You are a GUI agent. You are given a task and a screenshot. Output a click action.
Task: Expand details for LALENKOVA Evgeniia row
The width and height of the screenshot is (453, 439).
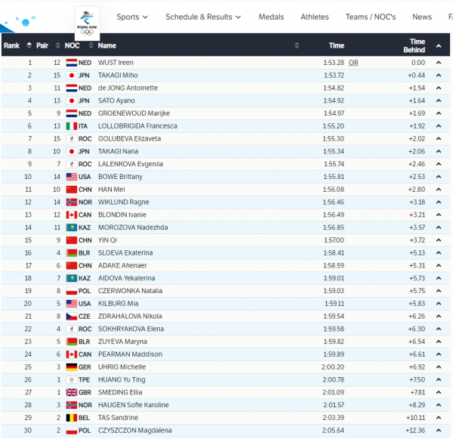coord(439,164)
